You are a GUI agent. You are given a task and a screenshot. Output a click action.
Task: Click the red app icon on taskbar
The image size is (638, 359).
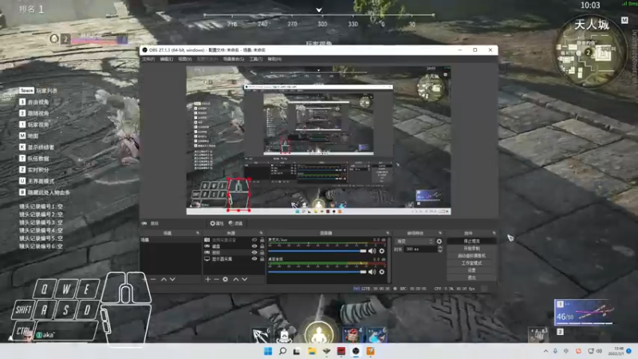(x=341, y=351)
